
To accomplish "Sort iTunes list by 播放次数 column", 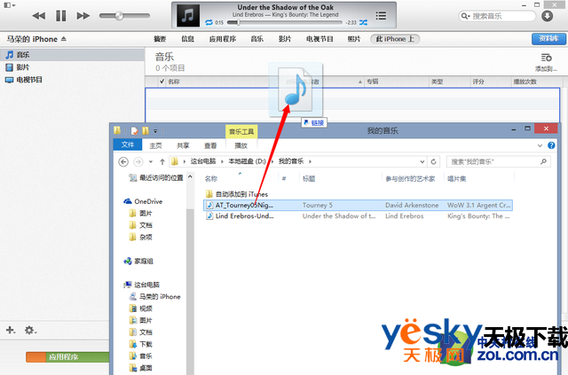I will (x=525, y=82).
